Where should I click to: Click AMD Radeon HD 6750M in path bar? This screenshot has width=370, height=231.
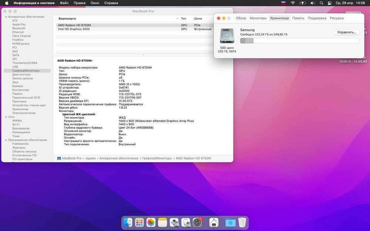193,159
